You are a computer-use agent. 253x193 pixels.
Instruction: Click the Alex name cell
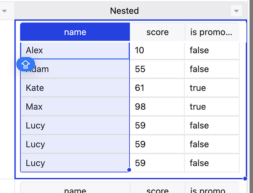pos(75,50)
